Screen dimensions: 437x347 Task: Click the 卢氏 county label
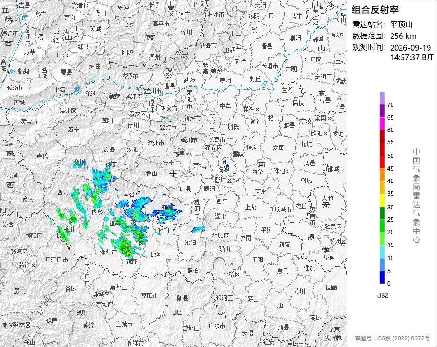pyautogui.click(x=43, y=156)
